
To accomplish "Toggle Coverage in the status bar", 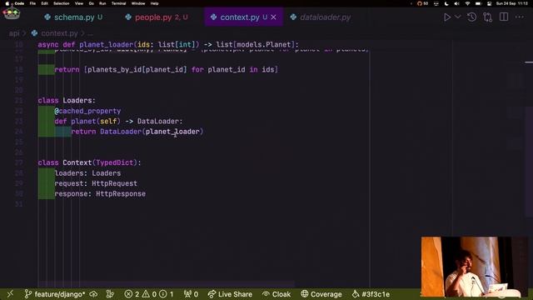I will [x=321, y=294].
